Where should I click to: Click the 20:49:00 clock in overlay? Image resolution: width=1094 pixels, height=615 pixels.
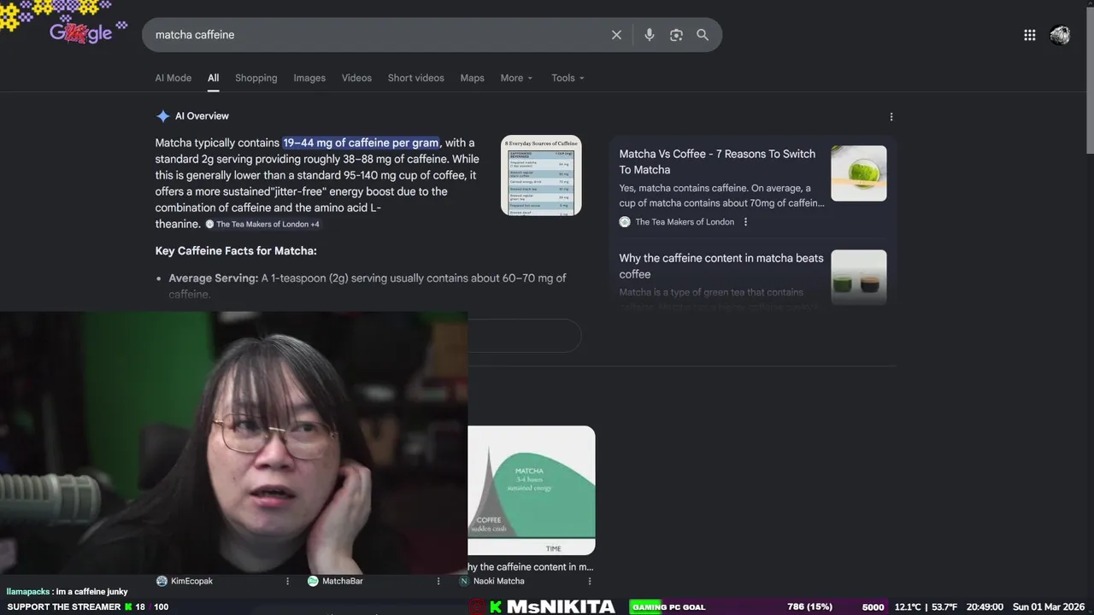point(985,607)
